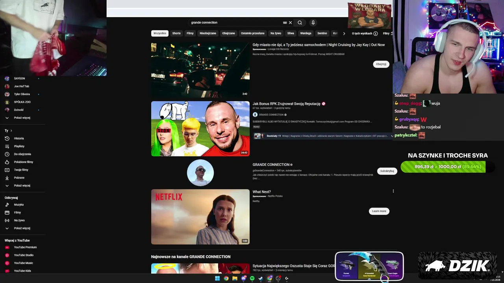The width and height of the screenshot is (504, 283).
Task: Open Joe HaTTab subscription channel
Action: pyautogui.click(x=22, y=86)
